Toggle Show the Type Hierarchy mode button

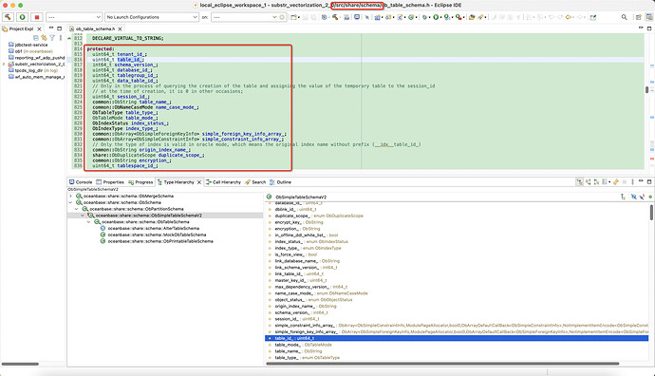580,182
